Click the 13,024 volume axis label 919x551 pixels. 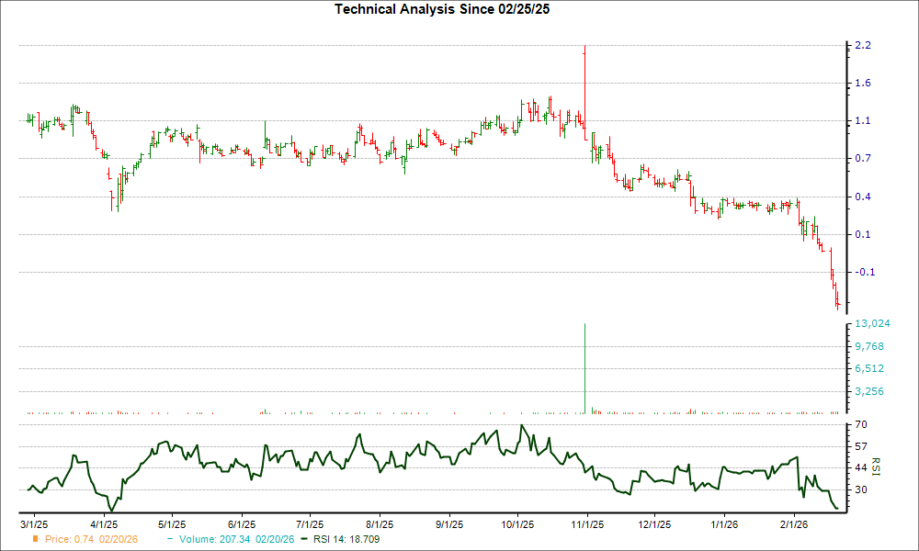(x=870, y=324)
